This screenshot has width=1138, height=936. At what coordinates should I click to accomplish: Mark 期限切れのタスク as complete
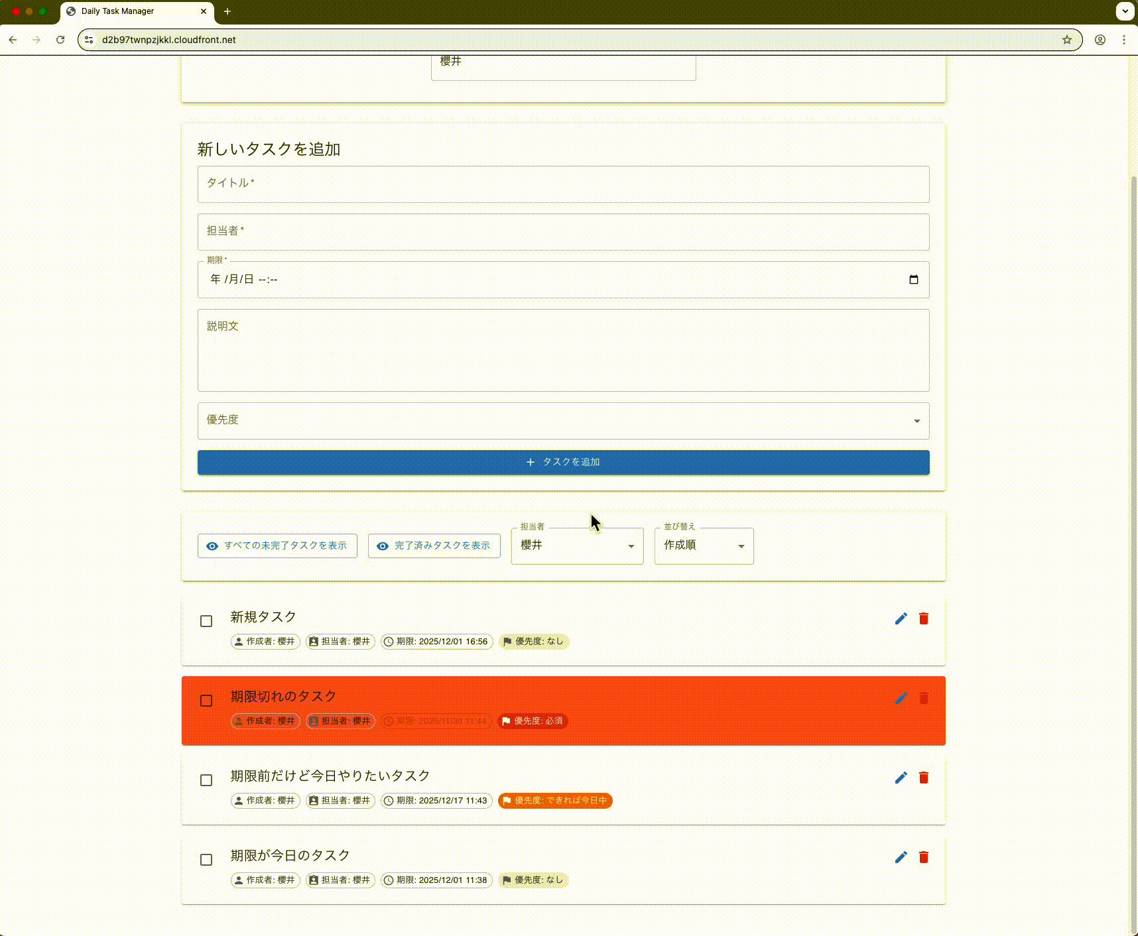point(206,701)
